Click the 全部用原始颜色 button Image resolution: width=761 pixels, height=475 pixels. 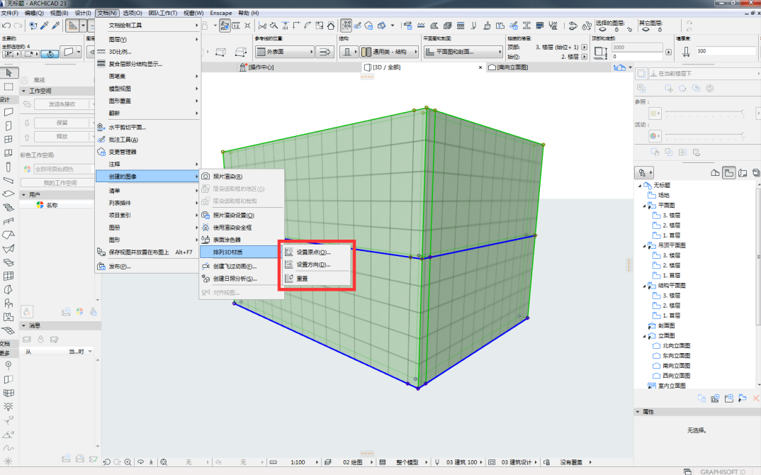[x=63, y=169]
